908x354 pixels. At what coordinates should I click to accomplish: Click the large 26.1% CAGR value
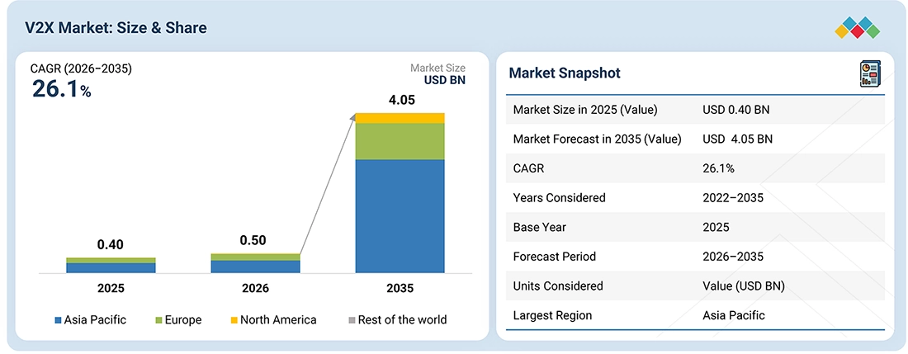coord(61,89)
